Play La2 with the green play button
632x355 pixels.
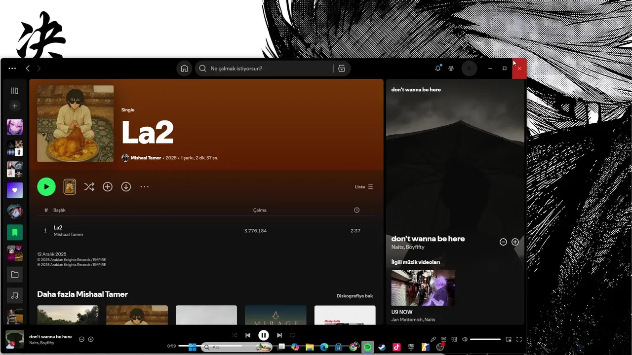[x=46, y=187]
